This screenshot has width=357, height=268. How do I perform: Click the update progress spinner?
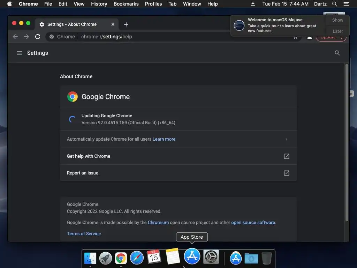(72, 119)
